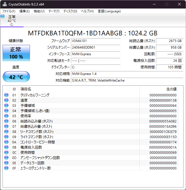The height and width of the screenshot is (190, 186).
Task: Click the 正常 100 % health status button
Action: point(16,53)
